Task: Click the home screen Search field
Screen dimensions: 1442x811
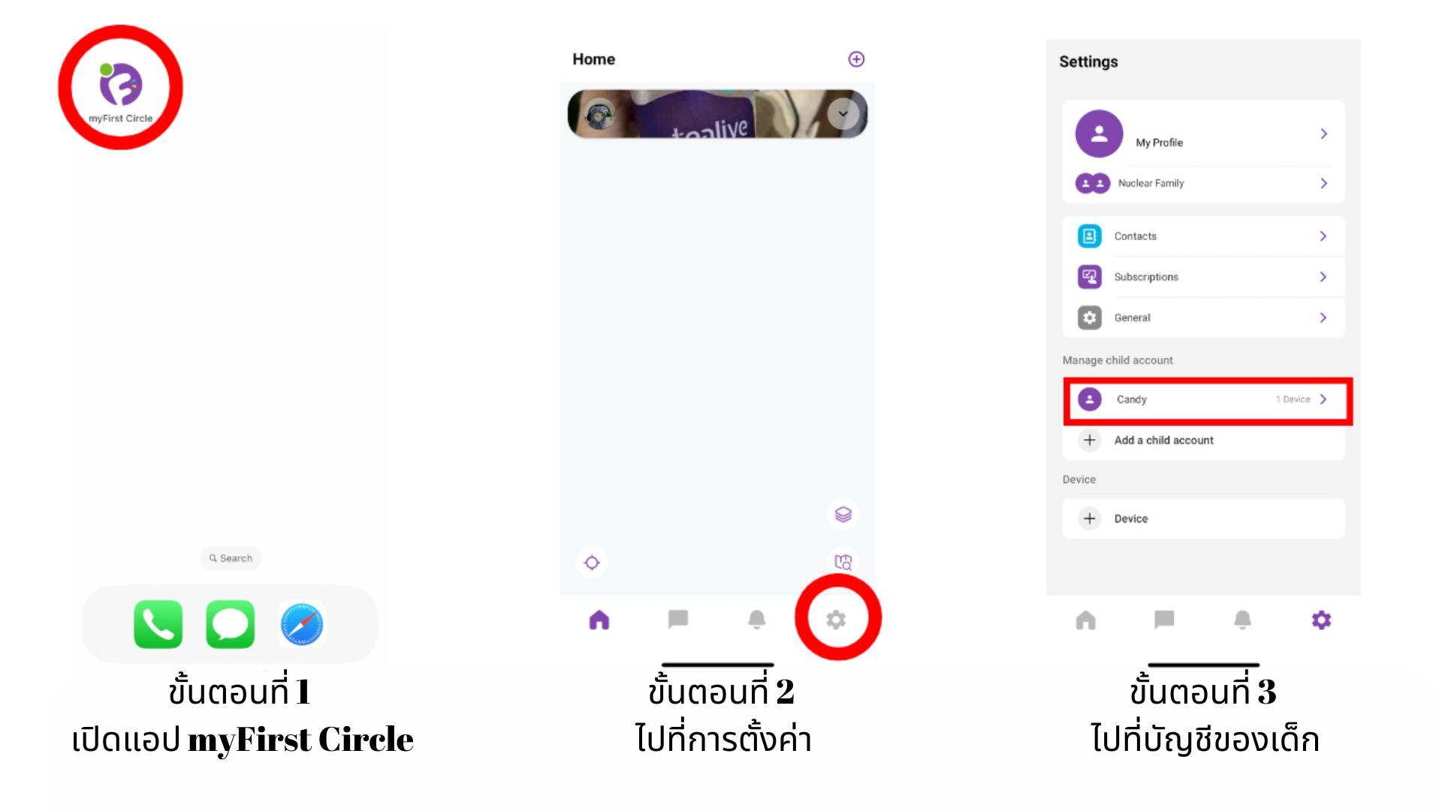Action: [231, 559]
